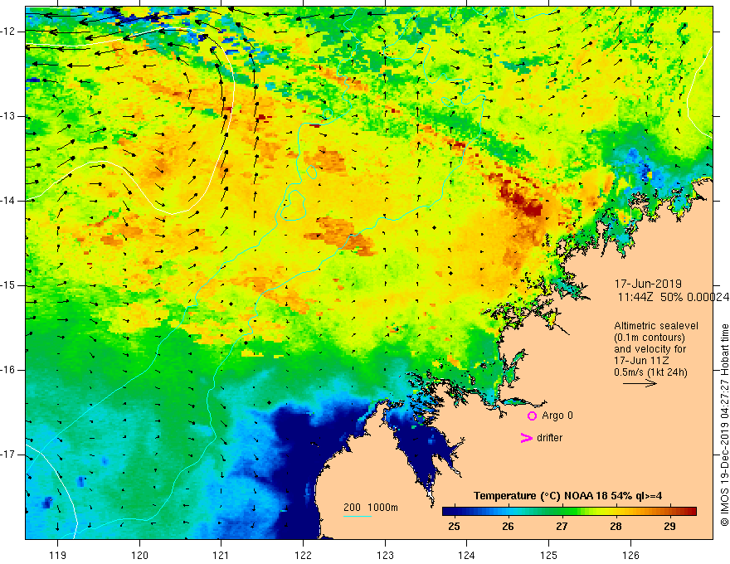Click the colorbar tick label 29

click(x=670, y=527)
